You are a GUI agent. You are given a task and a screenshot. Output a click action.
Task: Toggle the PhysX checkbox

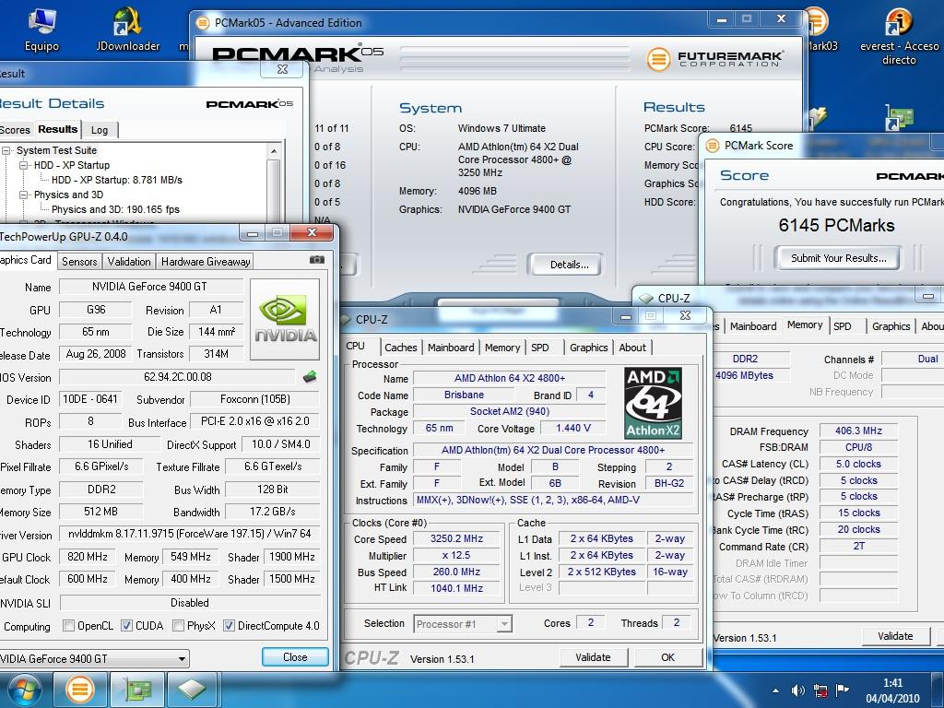178,626
